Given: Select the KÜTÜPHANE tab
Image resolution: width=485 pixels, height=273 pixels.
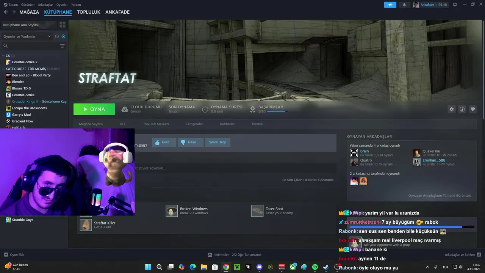Looking at the screenshot, I should (x=58, y=12).
